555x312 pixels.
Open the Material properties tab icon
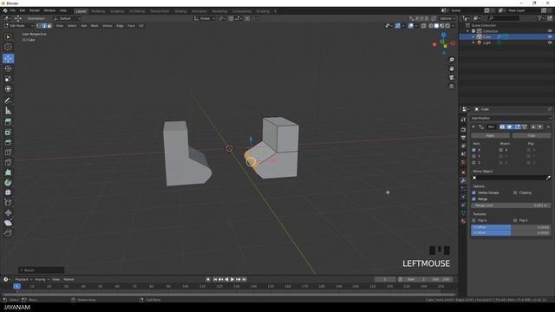point(463,221)
